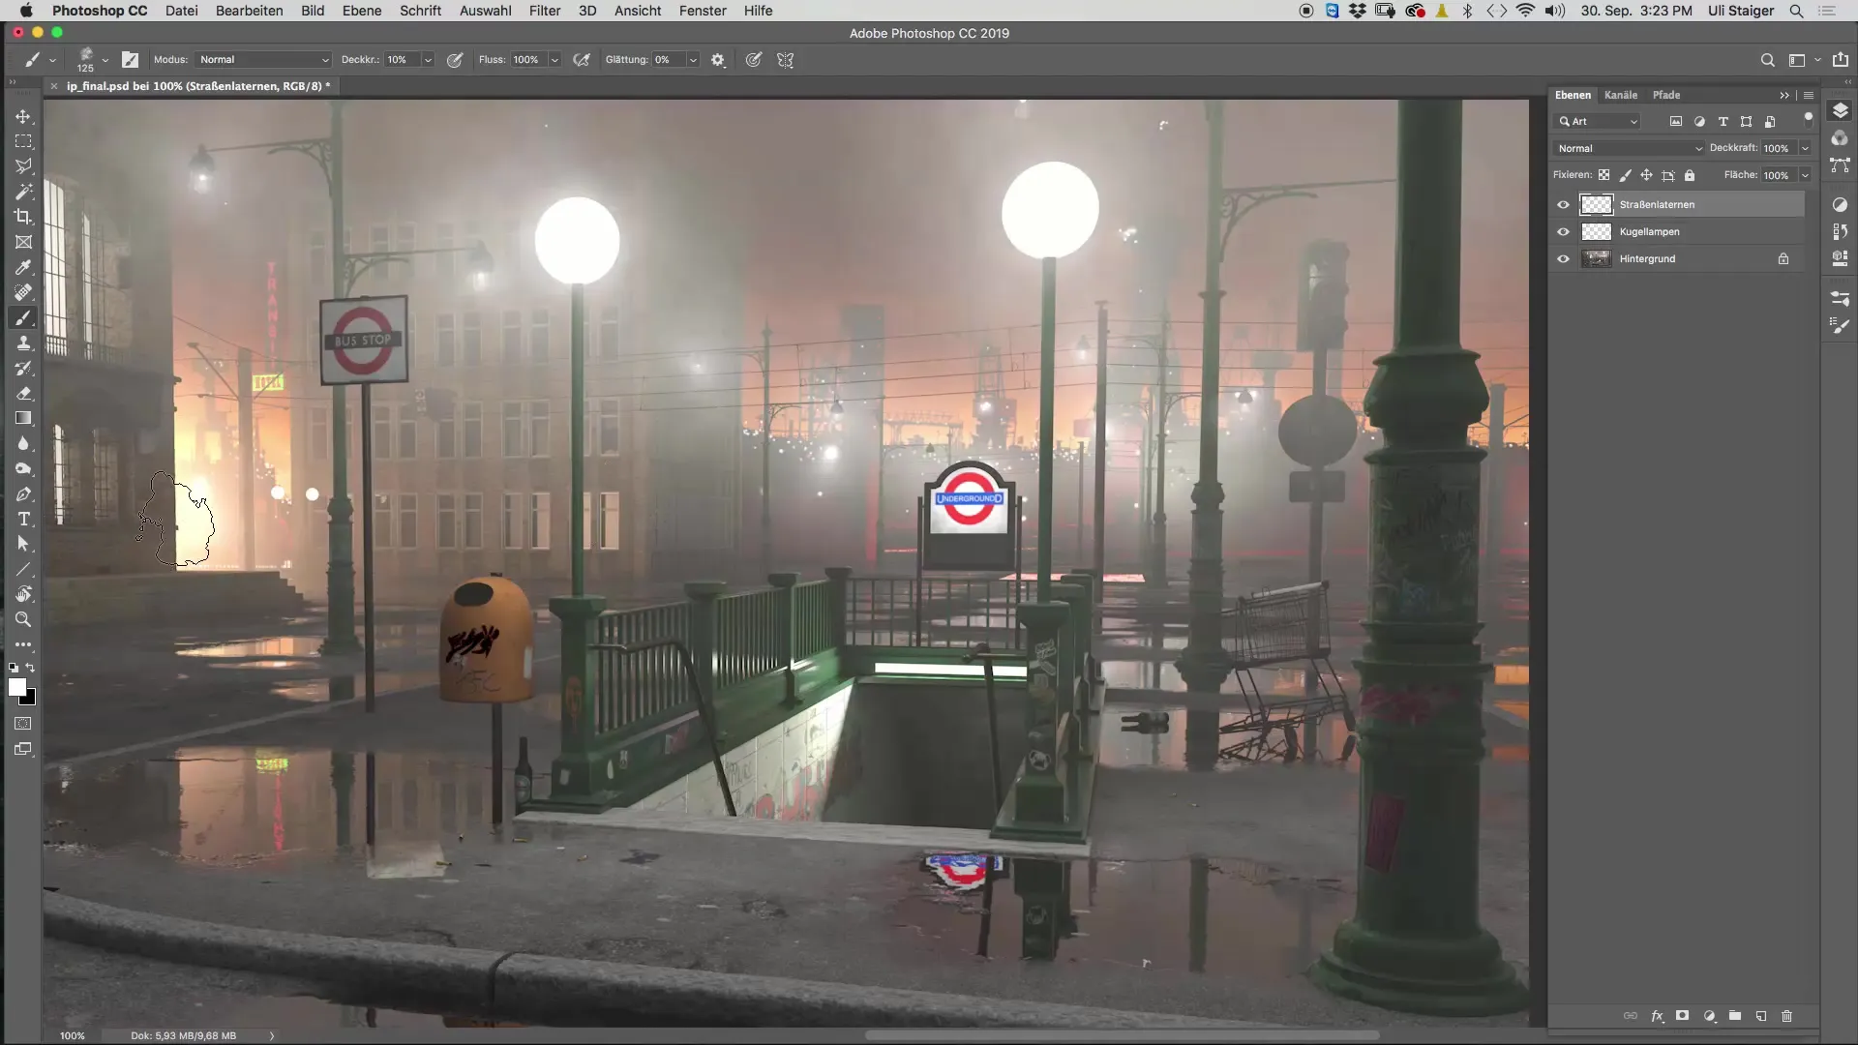Open the Layers panel menu

(1808, 95)
